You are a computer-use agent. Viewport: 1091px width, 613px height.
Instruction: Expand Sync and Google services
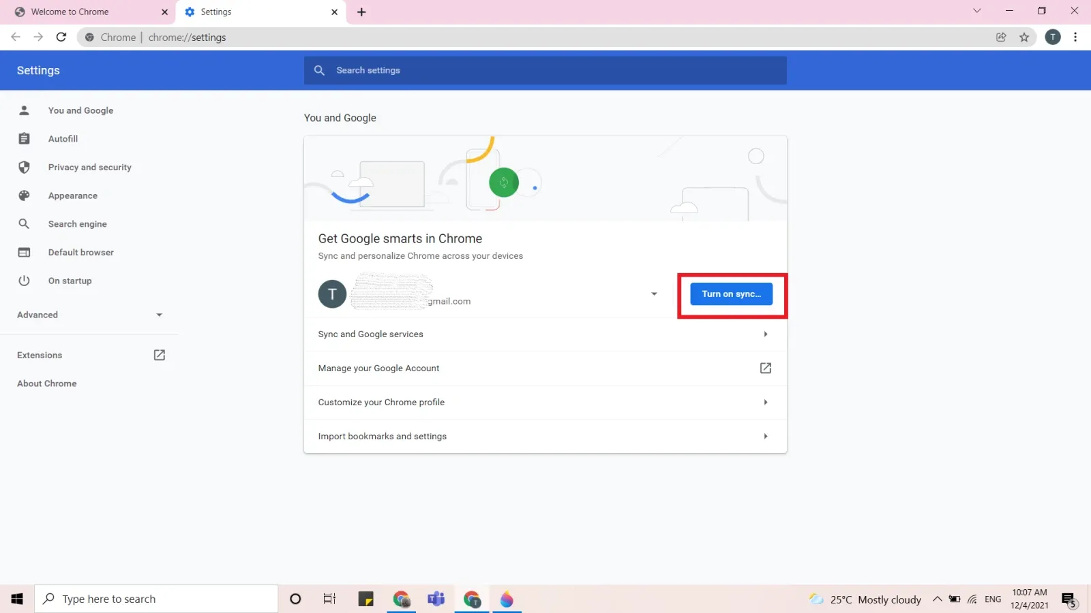point(545,334)
